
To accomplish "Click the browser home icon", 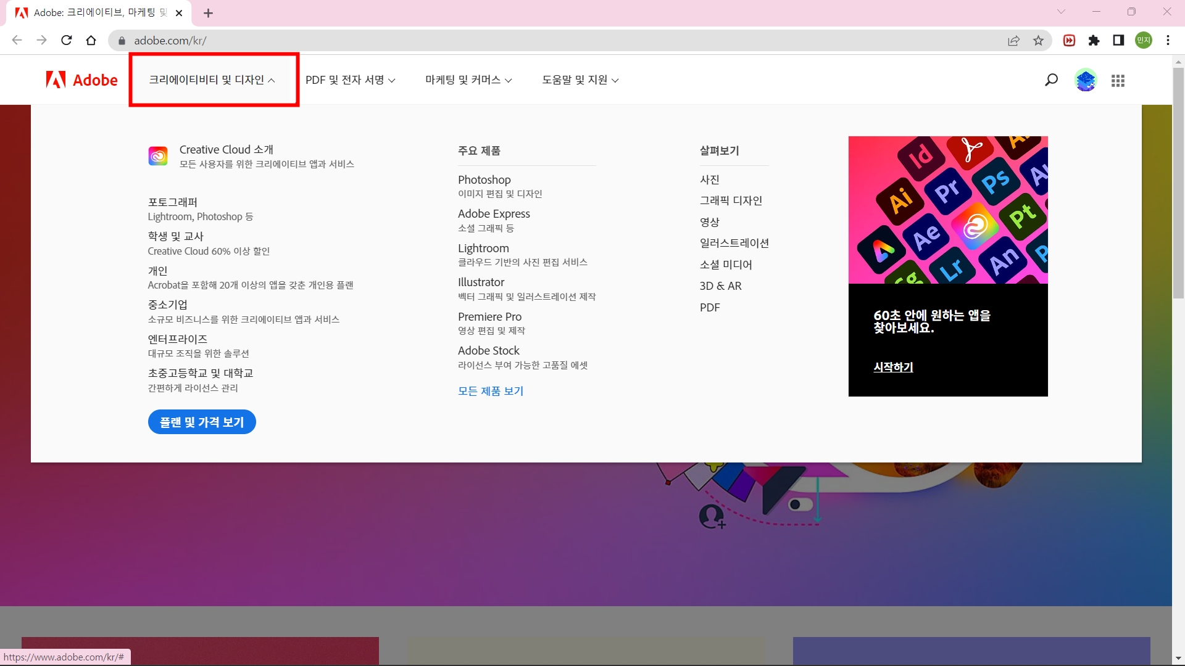I will 91,41.
